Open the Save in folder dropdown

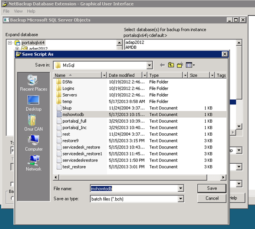(x=149, y=65)
